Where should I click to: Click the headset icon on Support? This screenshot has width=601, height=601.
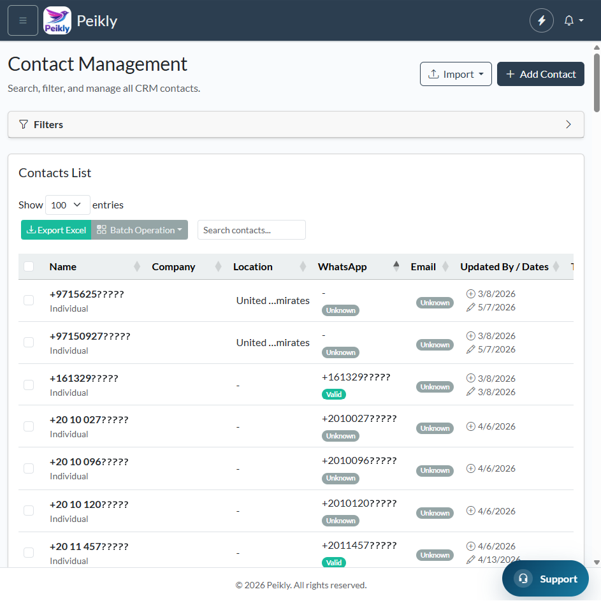pyautogui.click(x=523, y=579)
